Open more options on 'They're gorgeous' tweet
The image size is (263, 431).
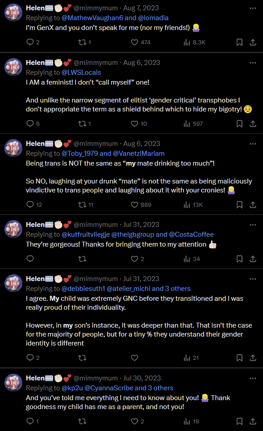click(253, 225)
